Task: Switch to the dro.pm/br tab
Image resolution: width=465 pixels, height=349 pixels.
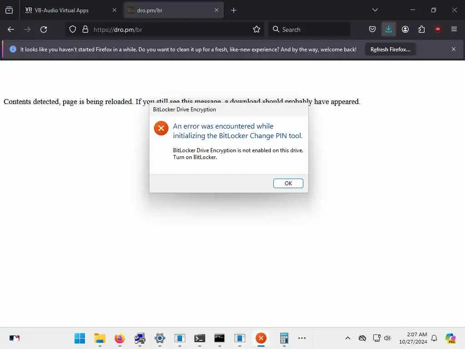Action: tap(173, 10)
